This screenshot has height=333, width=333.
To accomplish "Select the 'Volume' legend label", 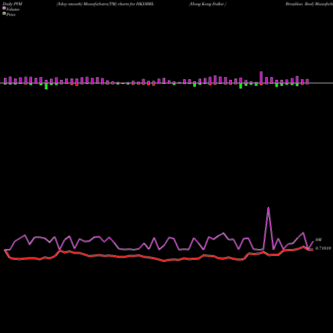I will (x=13, y=9).
